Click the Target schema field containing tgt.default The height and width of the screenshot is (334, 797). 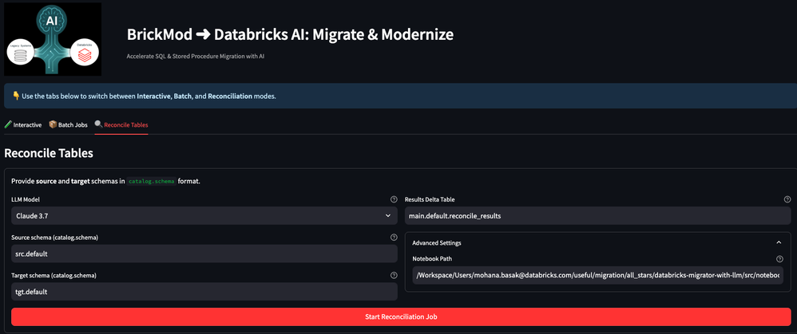pyautogui.click(x=204, y=292)
